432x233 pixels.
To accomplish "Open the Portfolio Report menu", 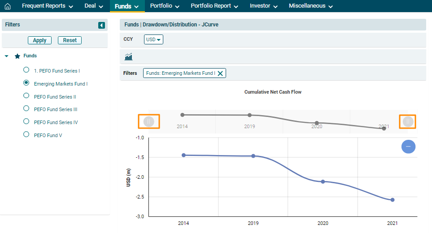I will [x=214, y=6].
